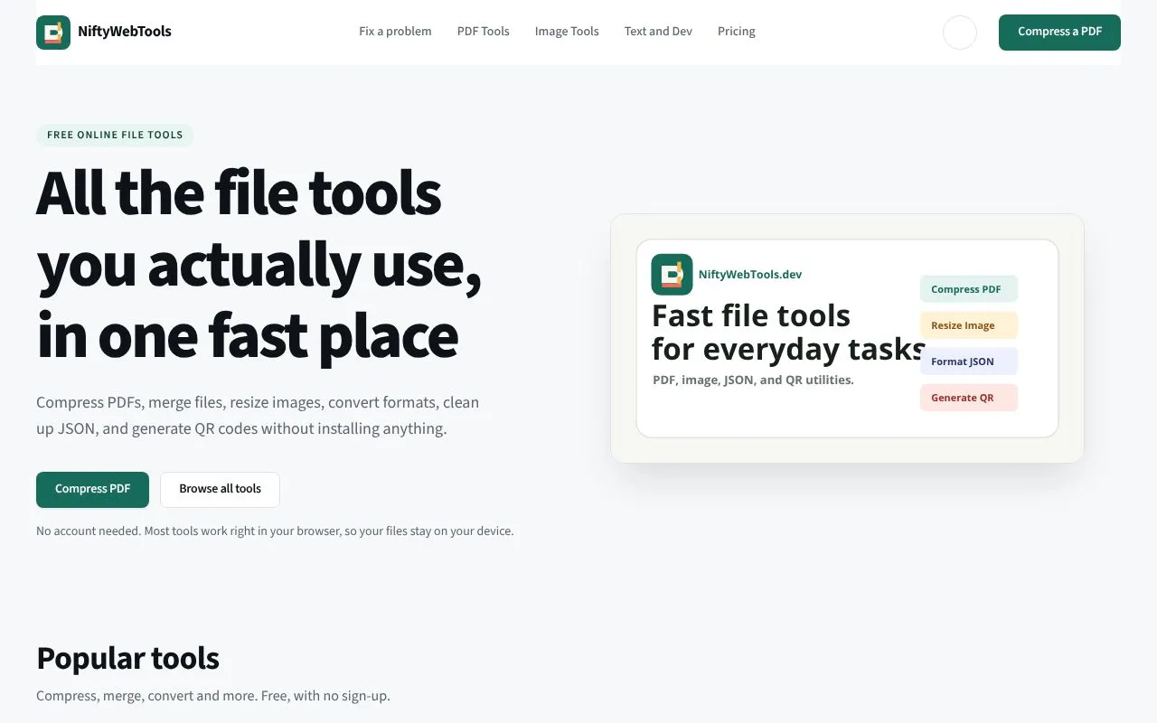Viewport: 1157px width, 723px height.
Task: Click the NiftyWebTools logo icon in header
Action: tap(53, 33)
